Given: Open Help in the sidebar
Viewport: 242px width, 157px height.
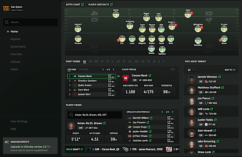Looking at the screenshot, I should tap(13, 129).
